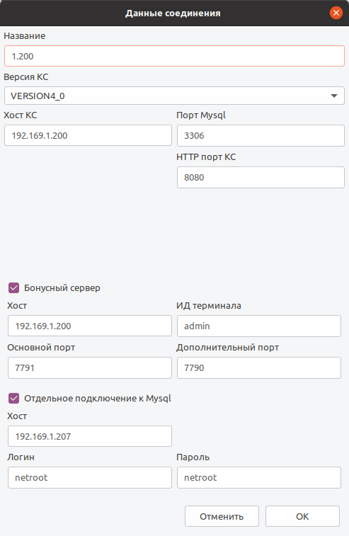Click the Отменить button
Image resolution: width=349 pixels, height=536 pixels.
222,516
